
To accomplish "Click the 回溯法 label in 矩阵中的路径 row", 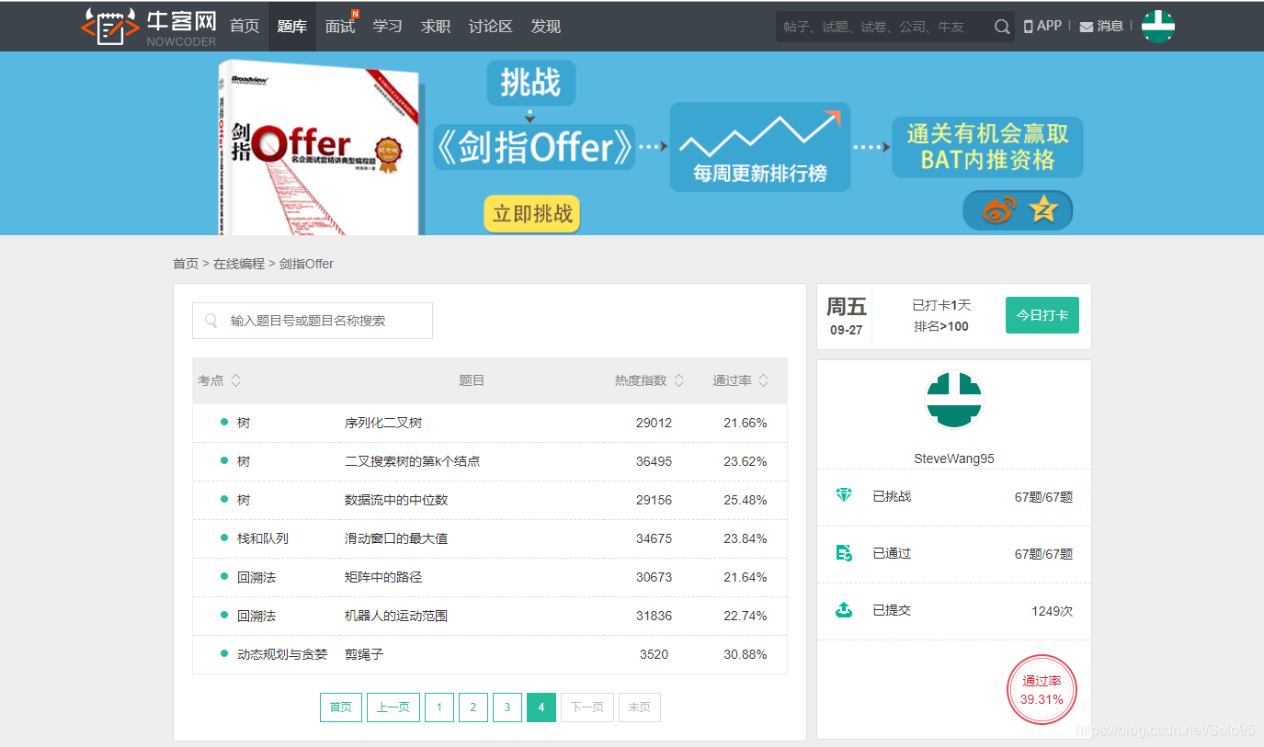I will 256,577.
